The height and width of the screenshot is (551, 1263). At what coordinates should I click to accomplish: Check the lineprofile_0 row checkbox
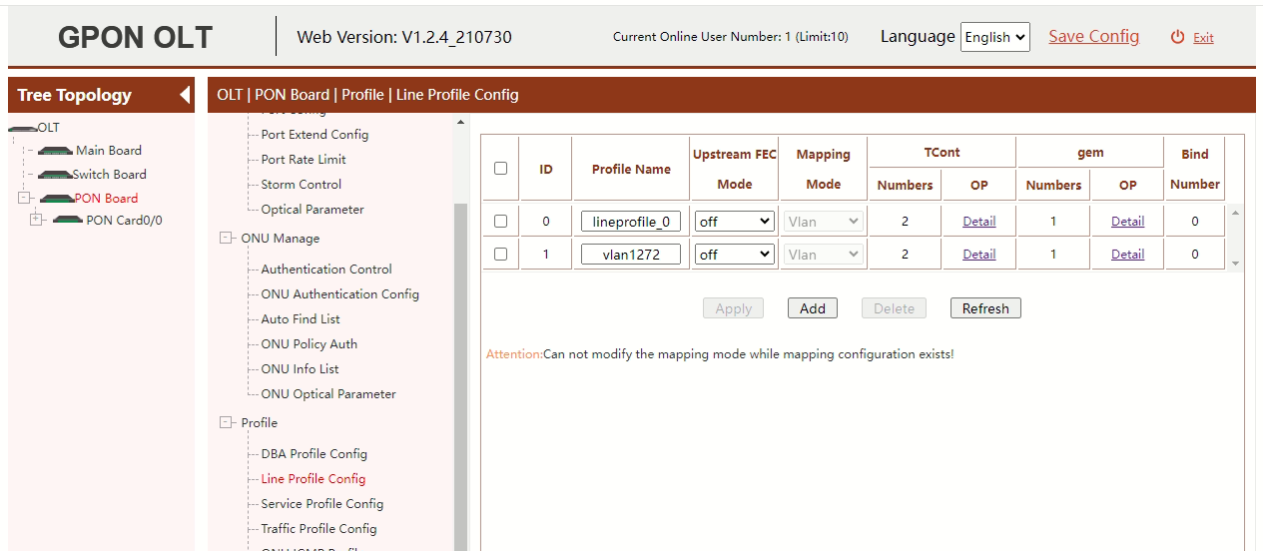(501, 222)
